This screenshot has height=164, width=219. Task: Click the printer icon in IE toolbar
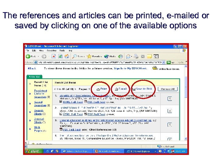pyautogui.click(x=136, y=56)
